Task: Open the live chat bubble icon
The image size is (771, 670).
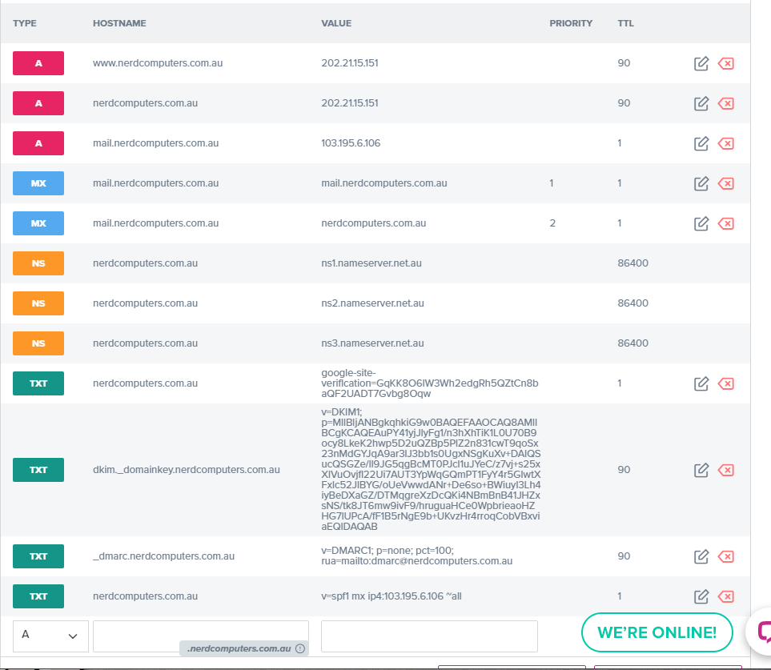Action: (761, 631)
